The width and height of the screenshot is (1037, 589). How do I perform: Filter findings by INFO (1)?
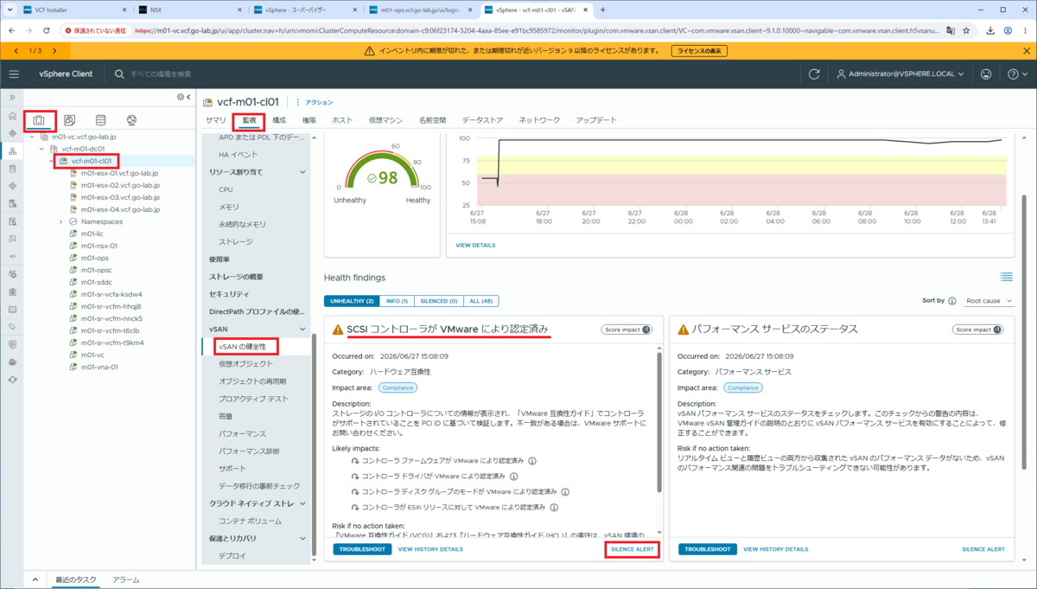[397, 301]
